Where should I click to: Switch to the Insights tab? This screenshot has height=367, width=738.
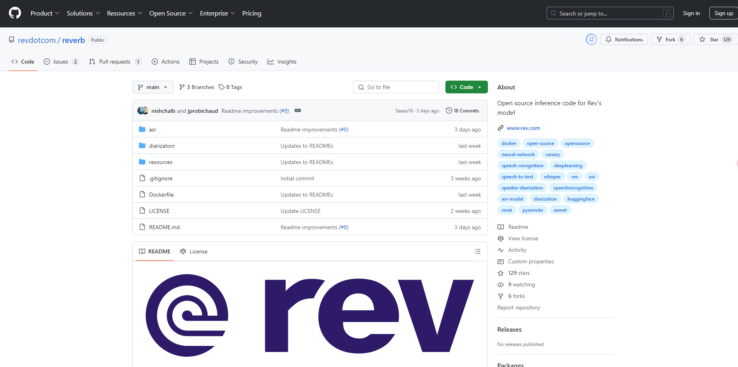(282, 62)
